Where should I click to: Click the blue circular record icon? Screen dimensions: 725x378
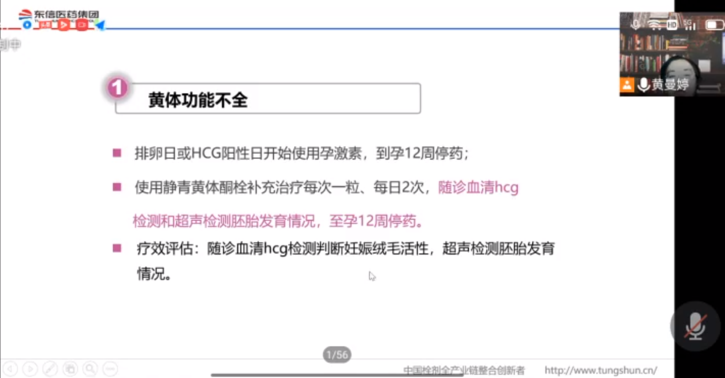point(27,25)
